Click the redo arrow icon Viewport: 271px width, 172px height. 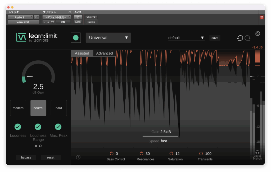(247, 38)
